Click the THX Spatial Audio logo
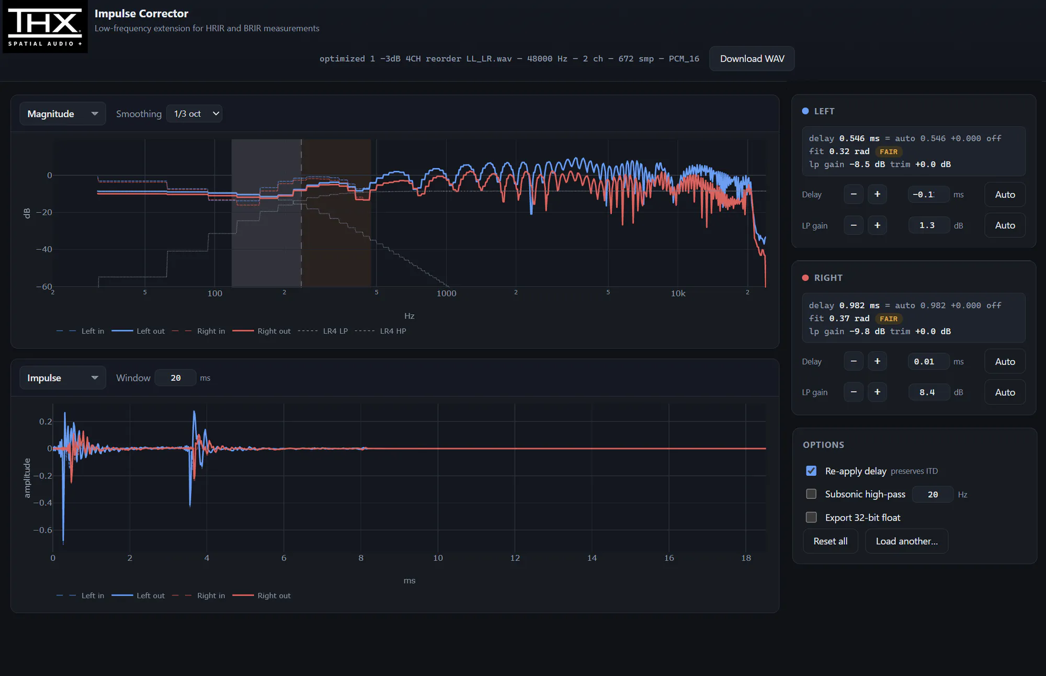 coord(45,27)
